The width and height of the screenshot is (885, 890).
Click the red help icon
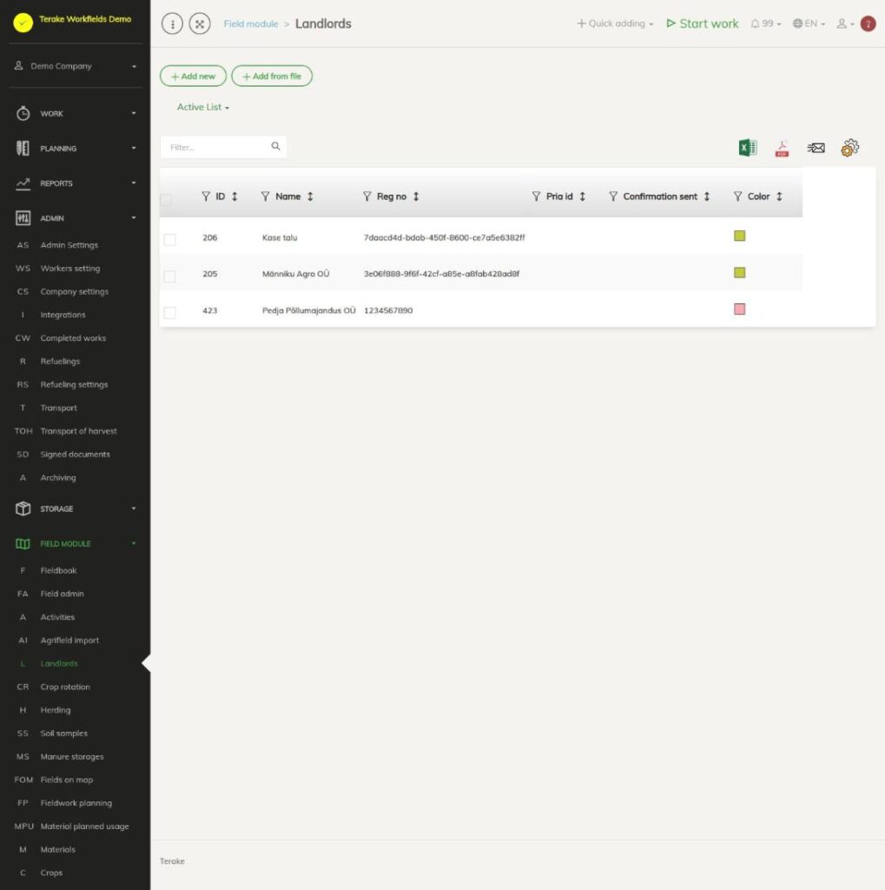[868, 23]
